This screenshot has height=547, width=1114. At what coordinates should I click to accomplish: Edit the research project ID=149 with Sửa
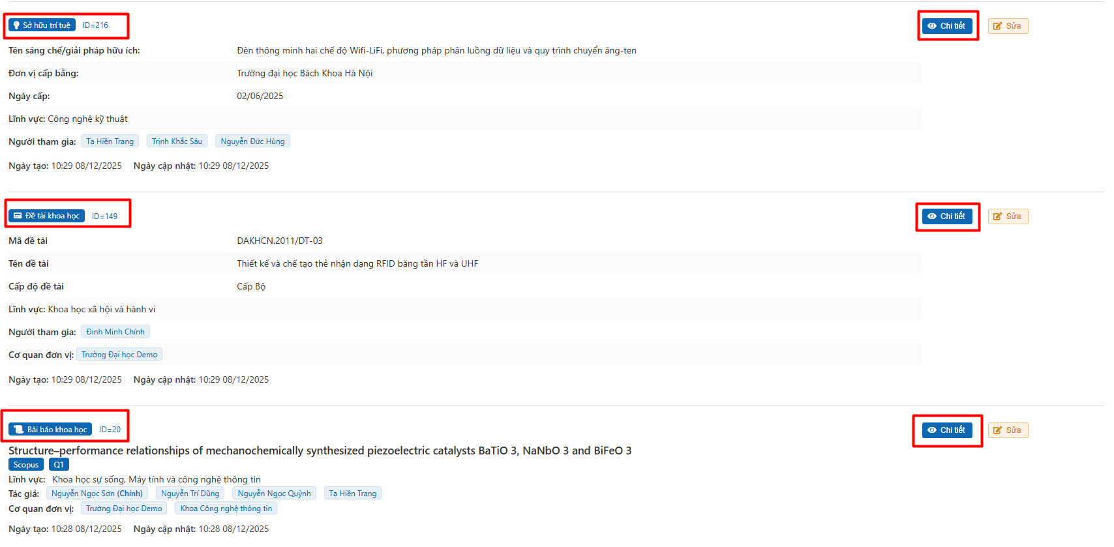point(1008,216)
